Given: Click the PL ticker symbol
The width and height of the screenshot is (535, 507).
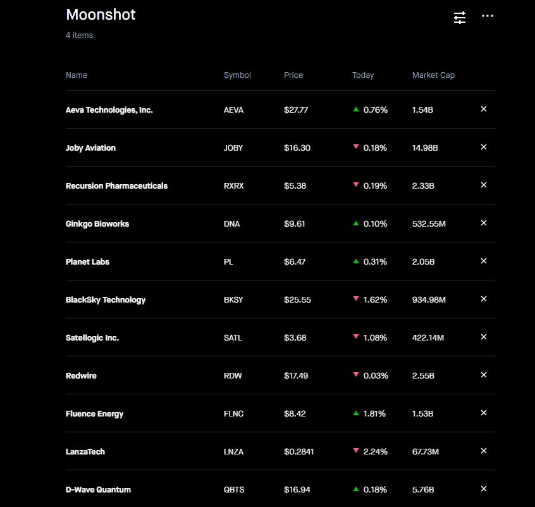Looking at the screenshot, I should pos(228,262).
